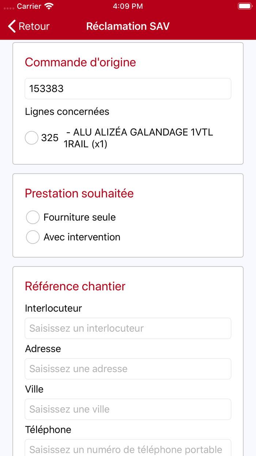256x456 pixels.
Task: Tap ALU ALIZÉA GALANDAGE line description
Action: [138, 138]
